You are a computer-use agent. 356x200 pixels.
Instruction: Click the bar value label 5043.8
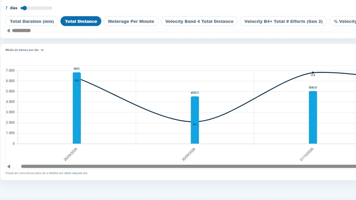pos(313,87)
